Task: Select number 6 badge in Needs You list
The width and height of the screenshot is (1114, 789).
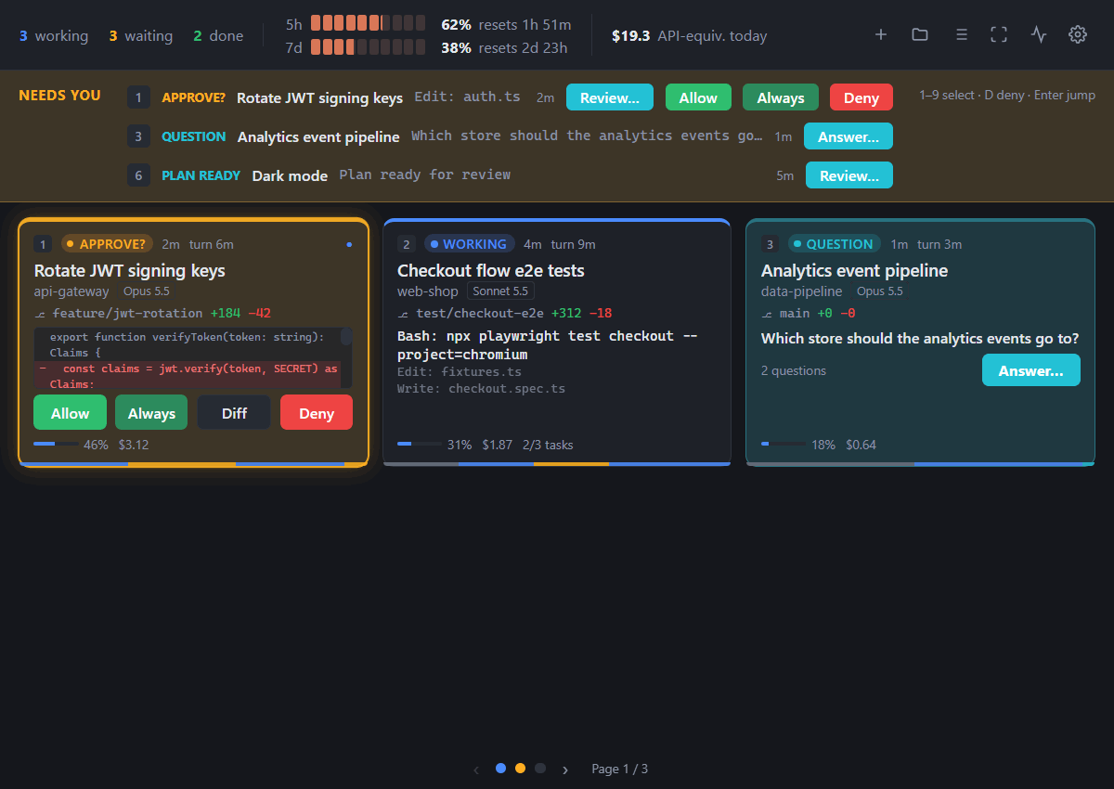Action: (x=138, y=175)
